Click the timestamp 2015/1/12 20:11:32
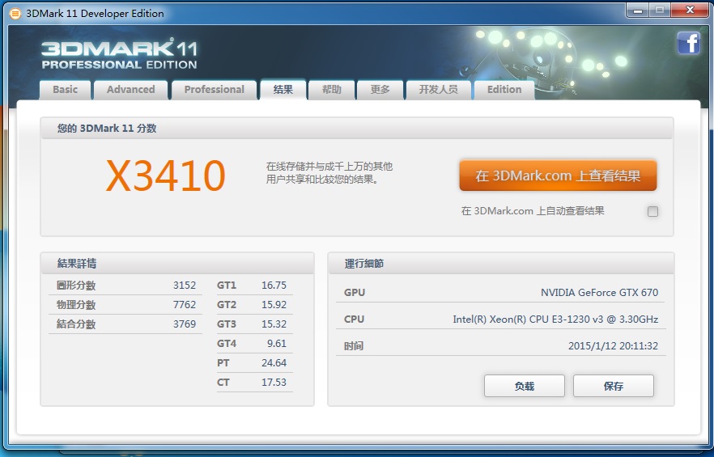 tap(613, 346)
